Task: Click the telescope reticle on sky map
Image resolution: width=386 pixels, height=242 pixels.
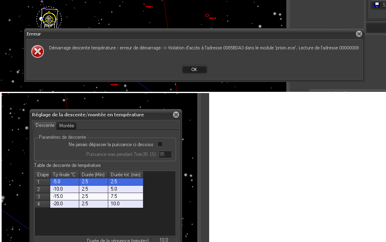Action: click(49, 19)
